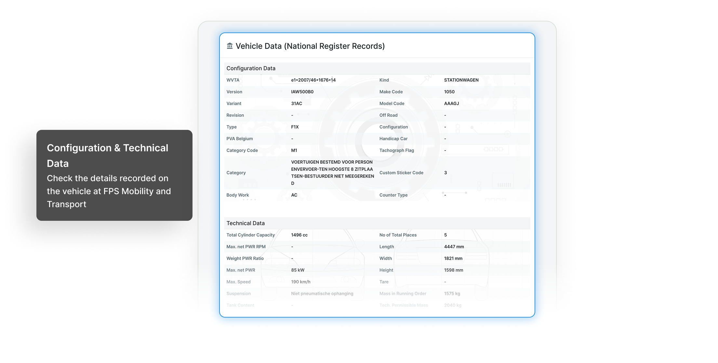Select the Configuration Data section header
This screenshot has height=363, width=718.
pyautogui.click(x=251, y=68)
